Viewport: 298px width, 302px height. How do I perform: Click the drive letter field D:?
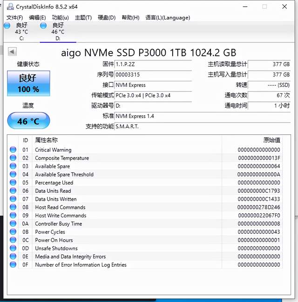[153, 106]
